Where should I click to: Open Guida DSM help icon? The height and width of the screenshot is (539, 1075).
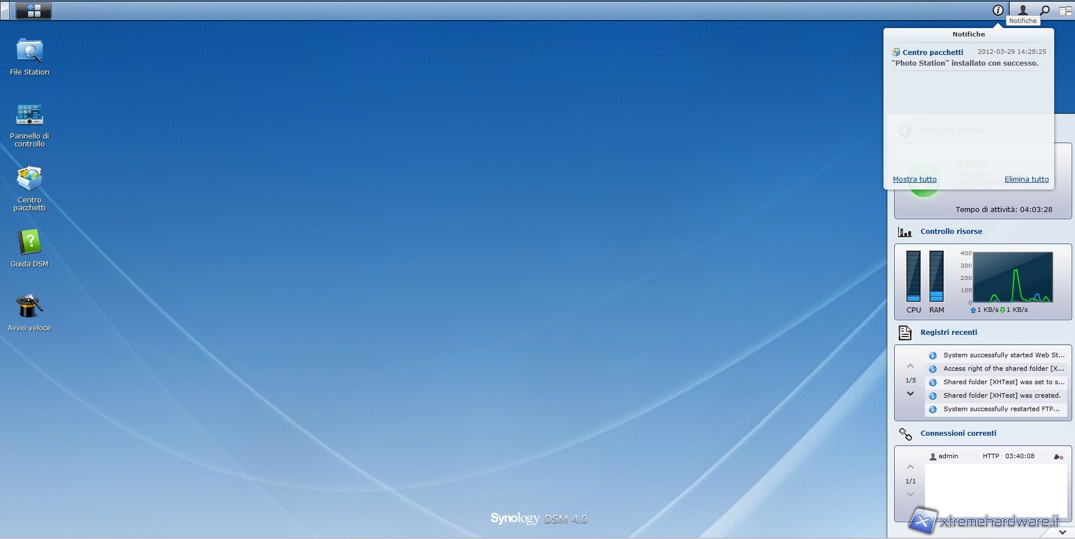[x=29, y=243]
